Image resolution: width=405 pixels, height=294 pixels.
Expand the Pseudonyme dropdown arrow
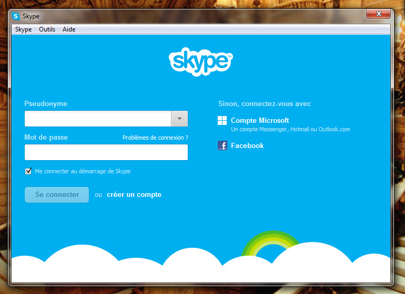(179, 119)
